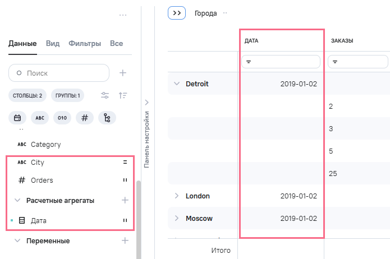Switch to the Вид tab

53,43
